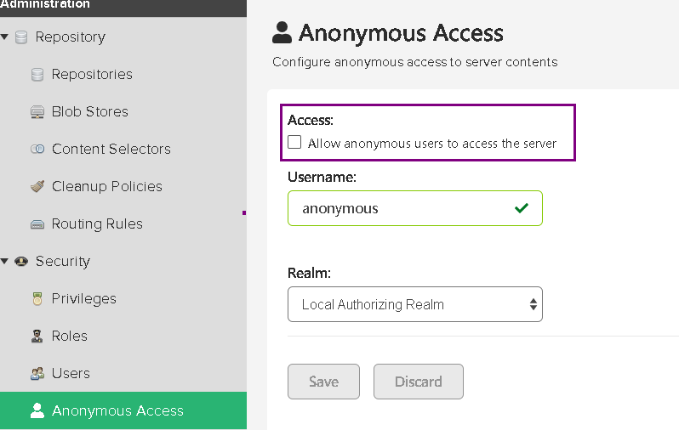
Task: Click the Privileges medal icon
Action: coord(37,299)
